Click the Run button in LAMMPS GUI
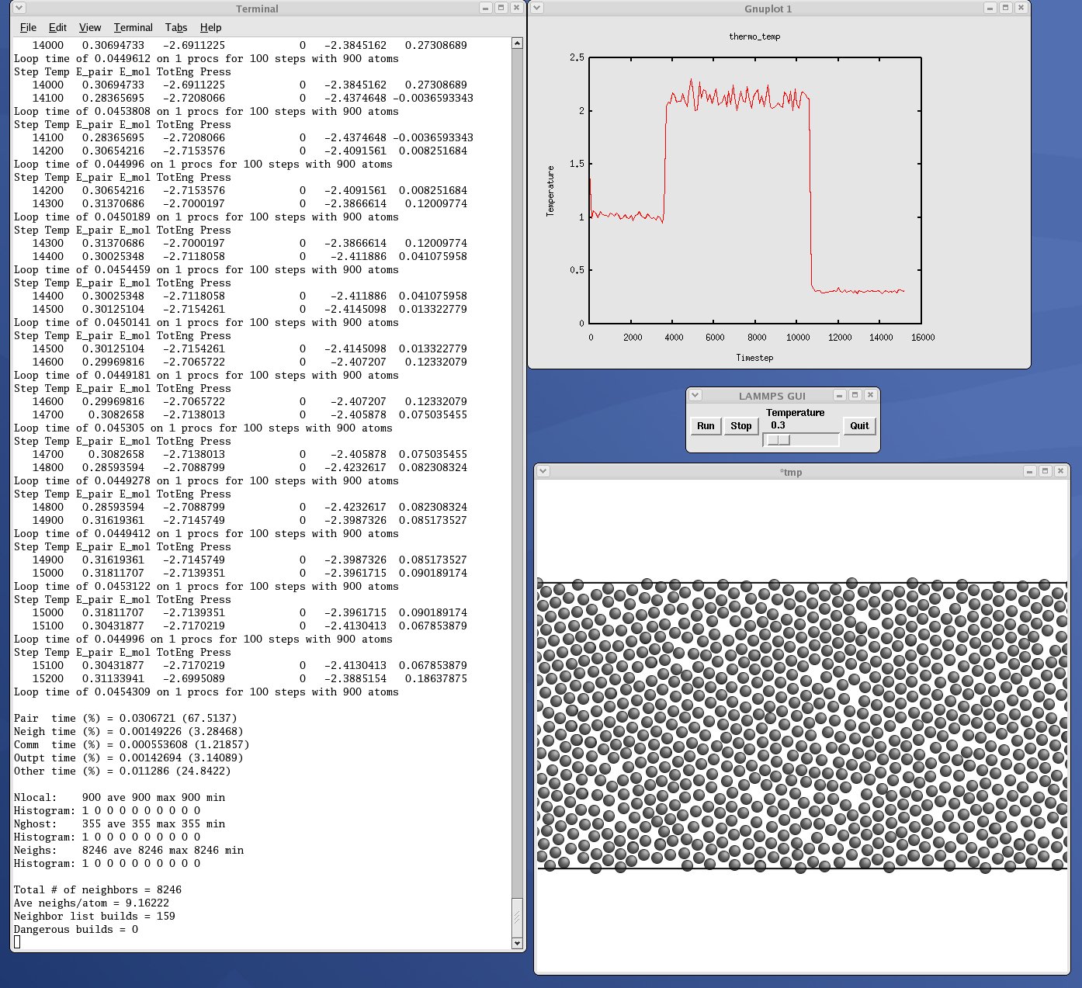Viewport: 1082px width, 988px height. click(x=706, y=426)
